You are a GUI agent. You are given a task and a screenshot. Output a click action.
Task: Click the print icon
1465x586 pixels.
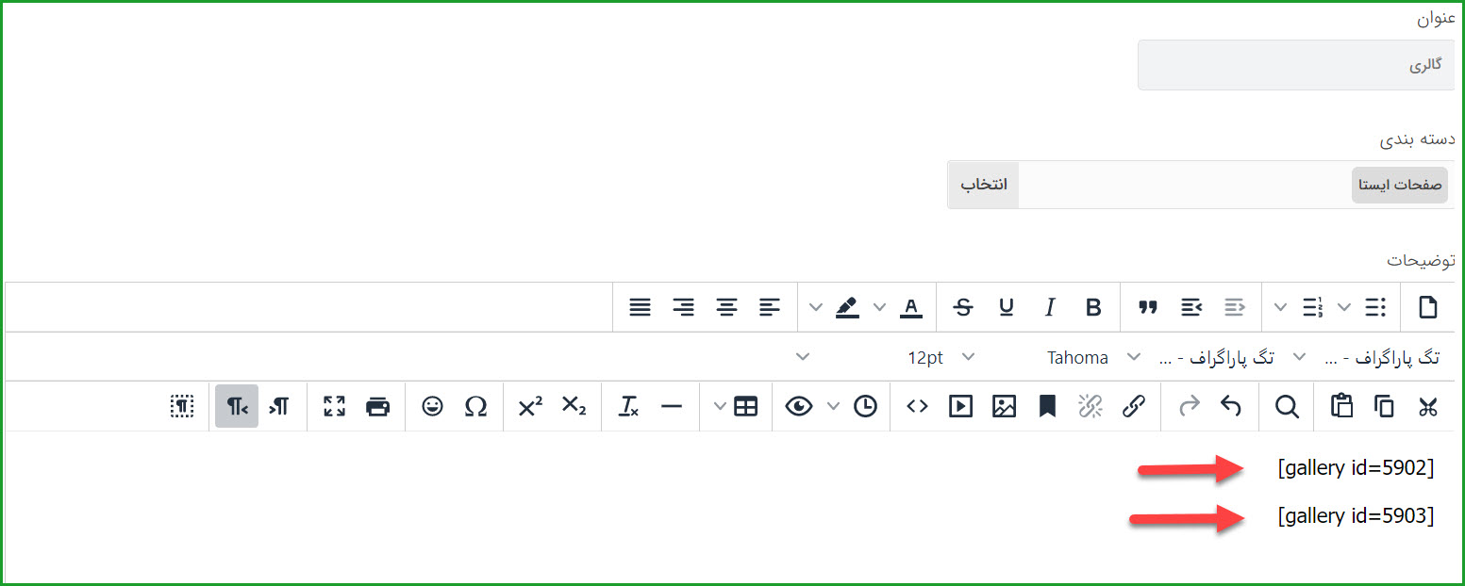(377, 406)
